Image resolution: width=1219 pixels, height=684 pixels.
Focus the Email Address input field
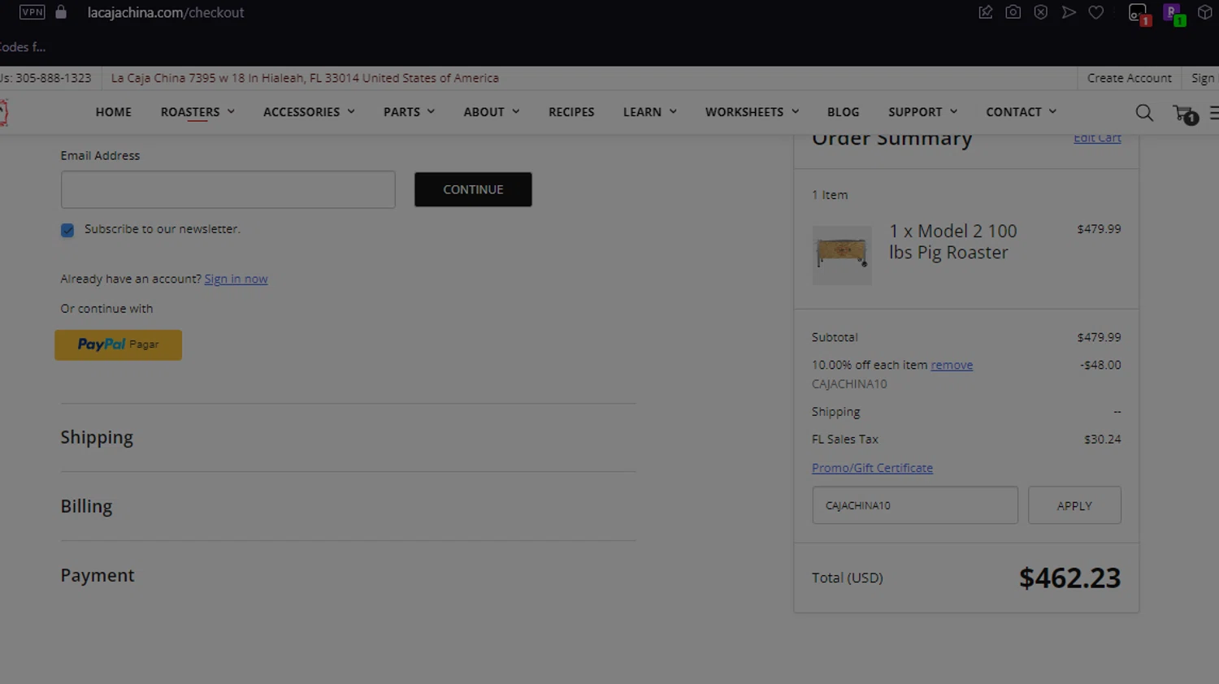pos(228,189)
